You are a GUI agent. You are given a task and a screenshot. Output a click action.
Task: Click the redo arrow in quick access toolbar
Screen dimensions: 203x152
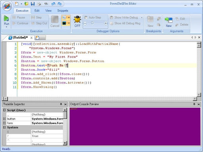(x=60, y=4)
